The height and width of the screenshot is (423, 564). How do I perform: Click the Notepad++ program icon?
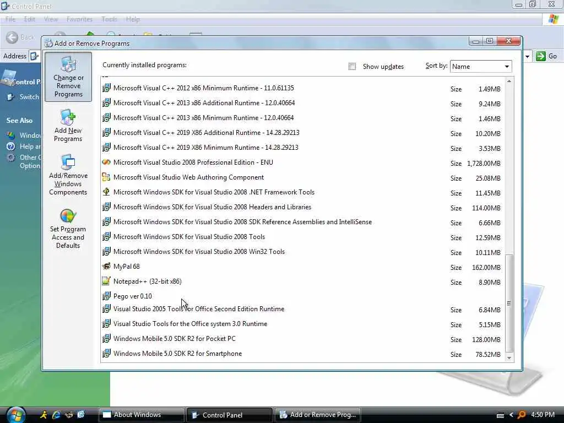point(106,281)
